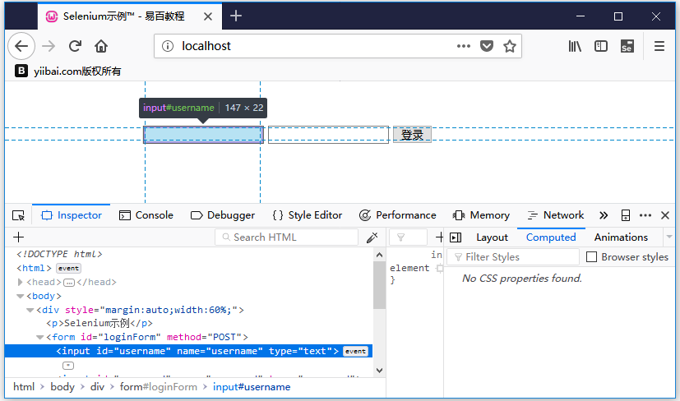Open Selenium IDE extension
Viewport: 680px width, 401px height.
click(627, 46)
